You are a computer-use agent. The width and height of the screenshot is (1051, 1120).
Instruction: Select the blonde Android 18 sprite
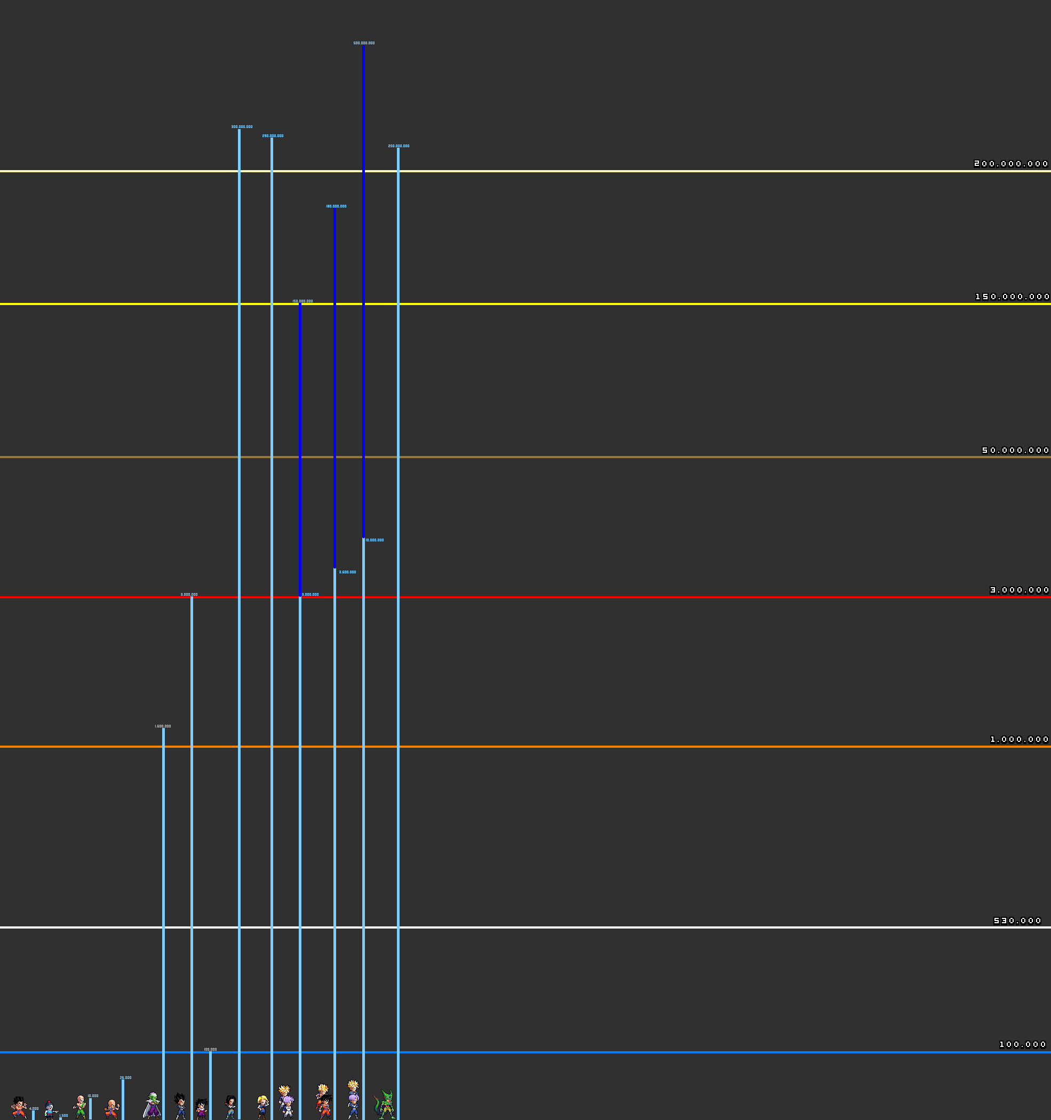click(x=262, y=1107)
